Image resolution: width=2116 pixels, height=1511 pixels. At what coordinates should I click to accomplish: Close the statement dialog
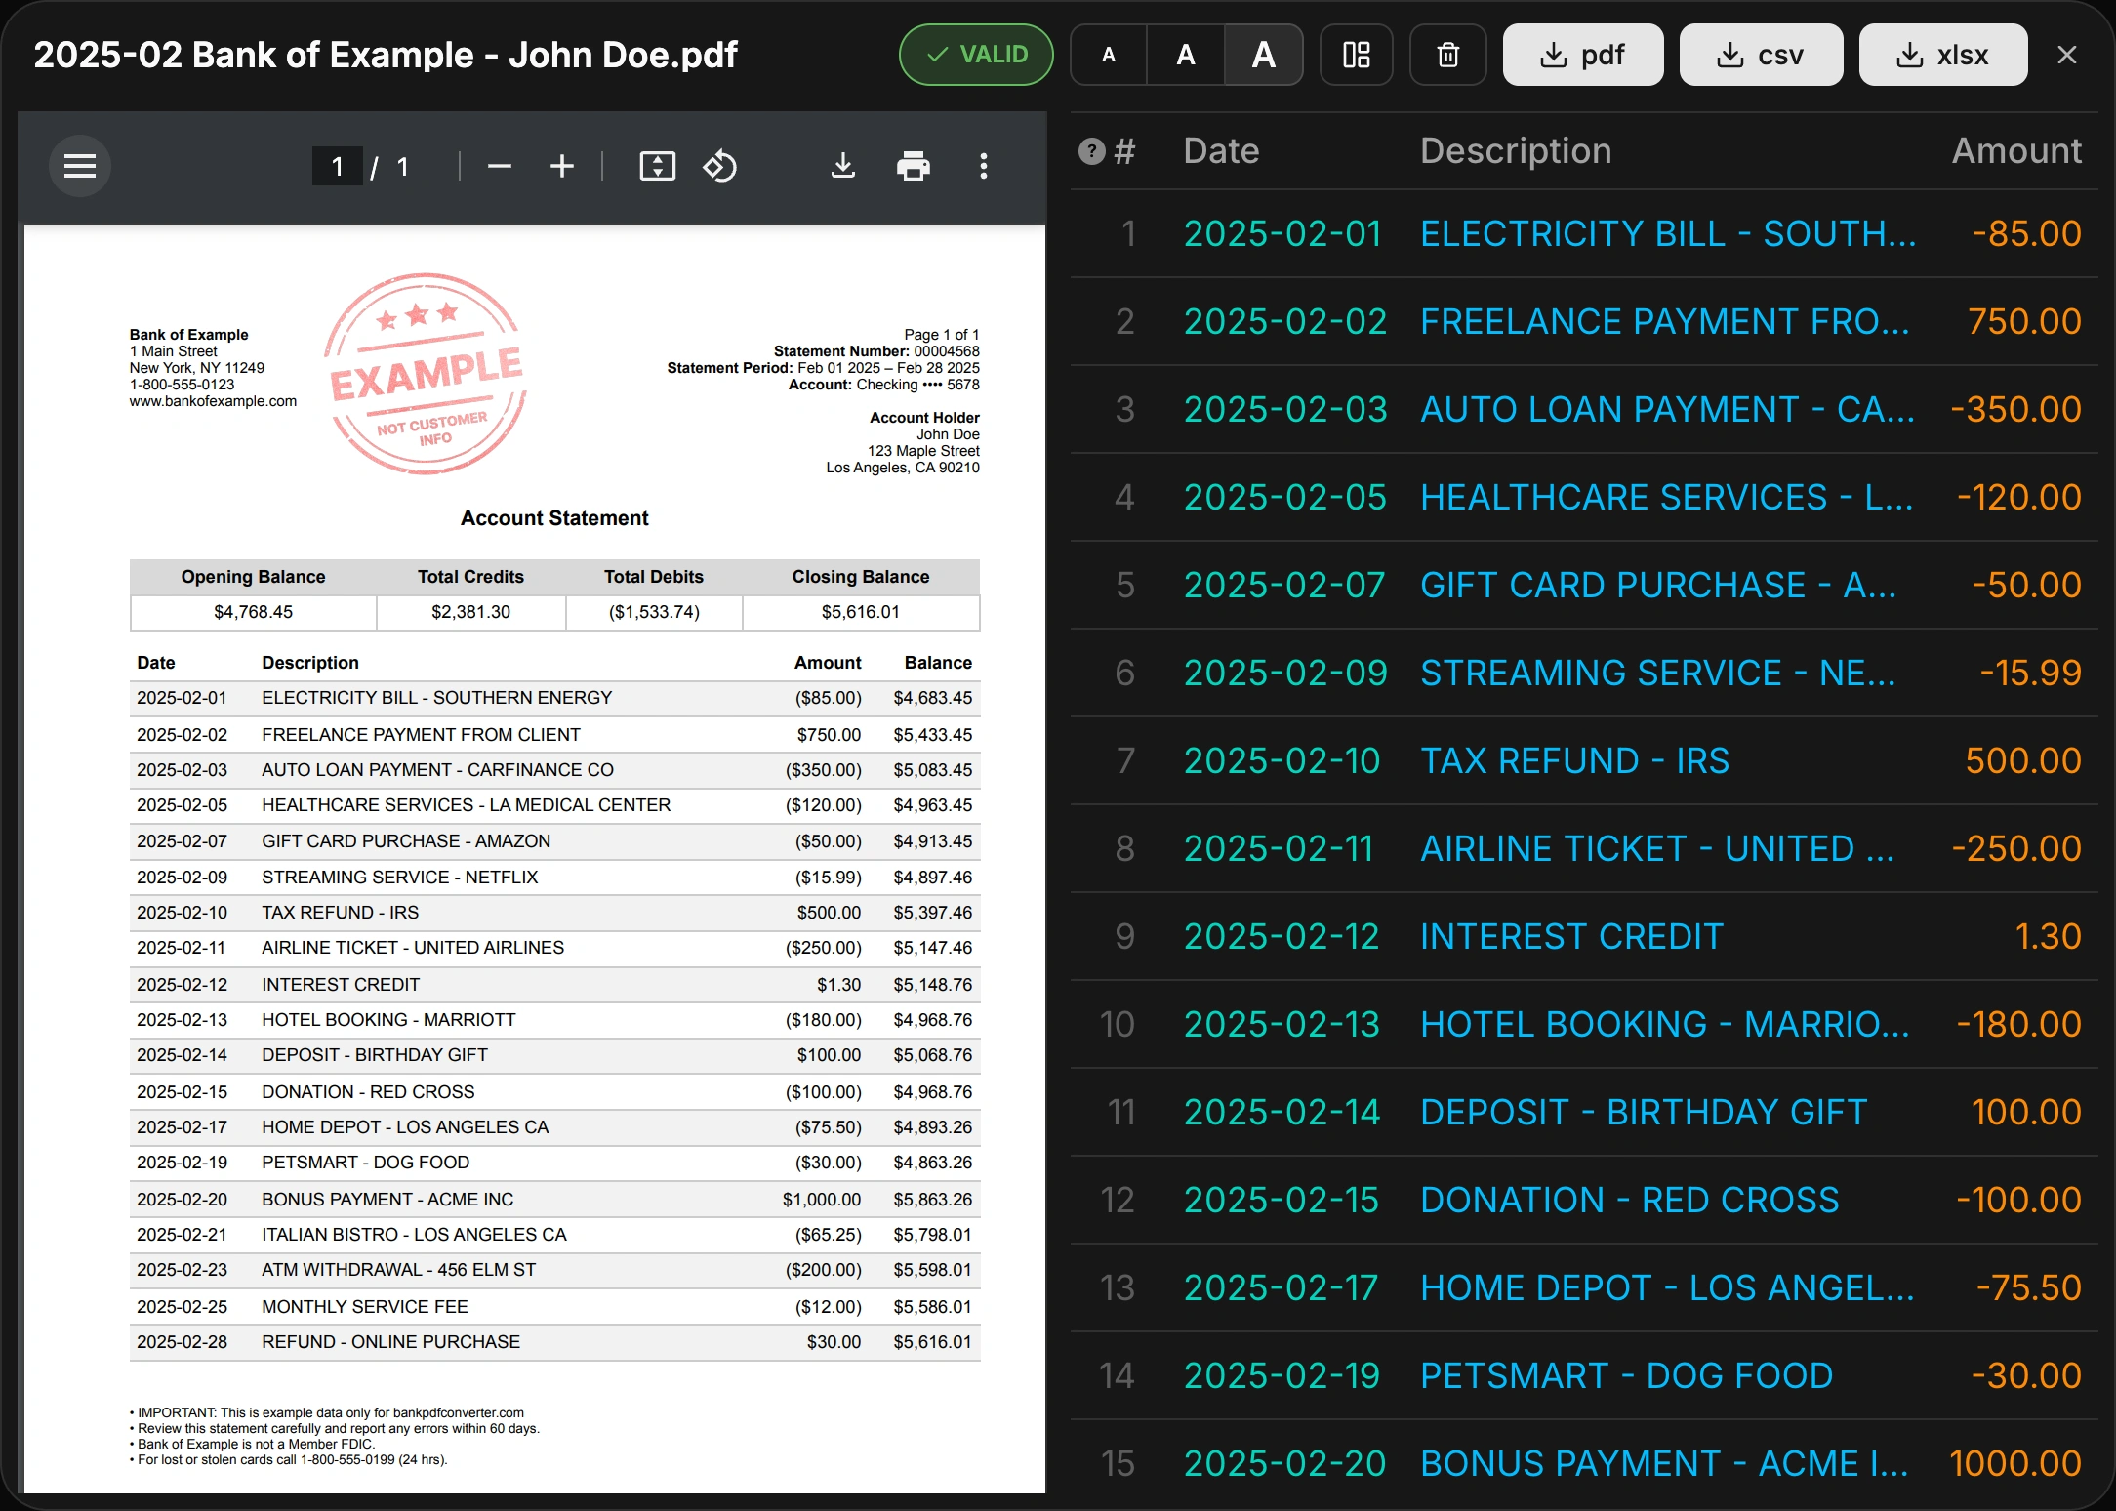pyautogui.click(x=2067, y=55)
